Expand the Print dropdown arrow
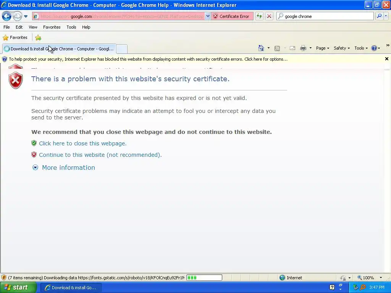 click(310, 48)
